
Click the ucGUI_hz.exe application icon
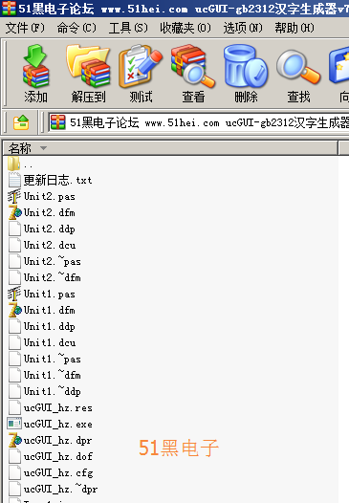click(14, 424)
